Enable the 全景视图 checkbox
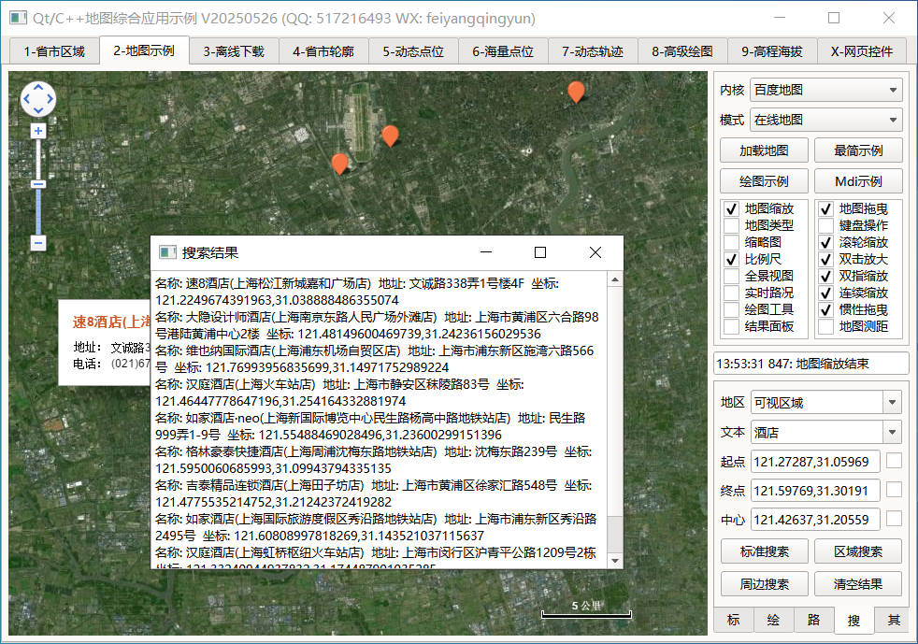 pyautogui.click(x=731, y=276)
